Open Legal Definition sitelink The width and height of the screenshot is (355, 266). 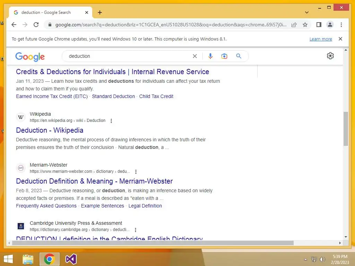point(145,206)
